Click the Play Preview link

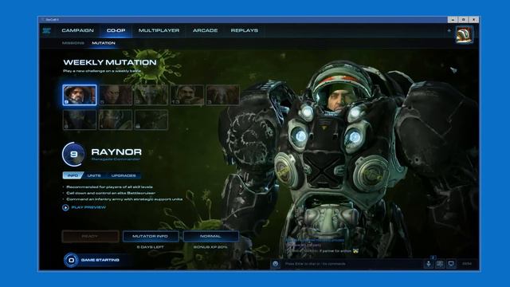click(88, 207)
